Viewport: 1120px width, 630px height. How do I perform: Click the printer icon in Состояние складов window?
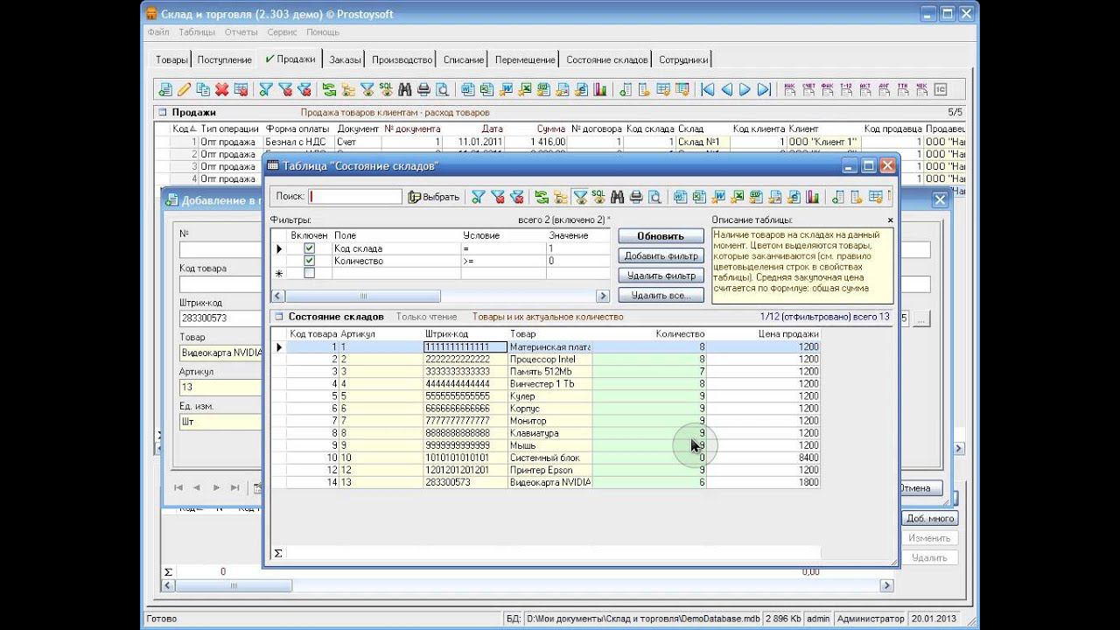point(636,197)
